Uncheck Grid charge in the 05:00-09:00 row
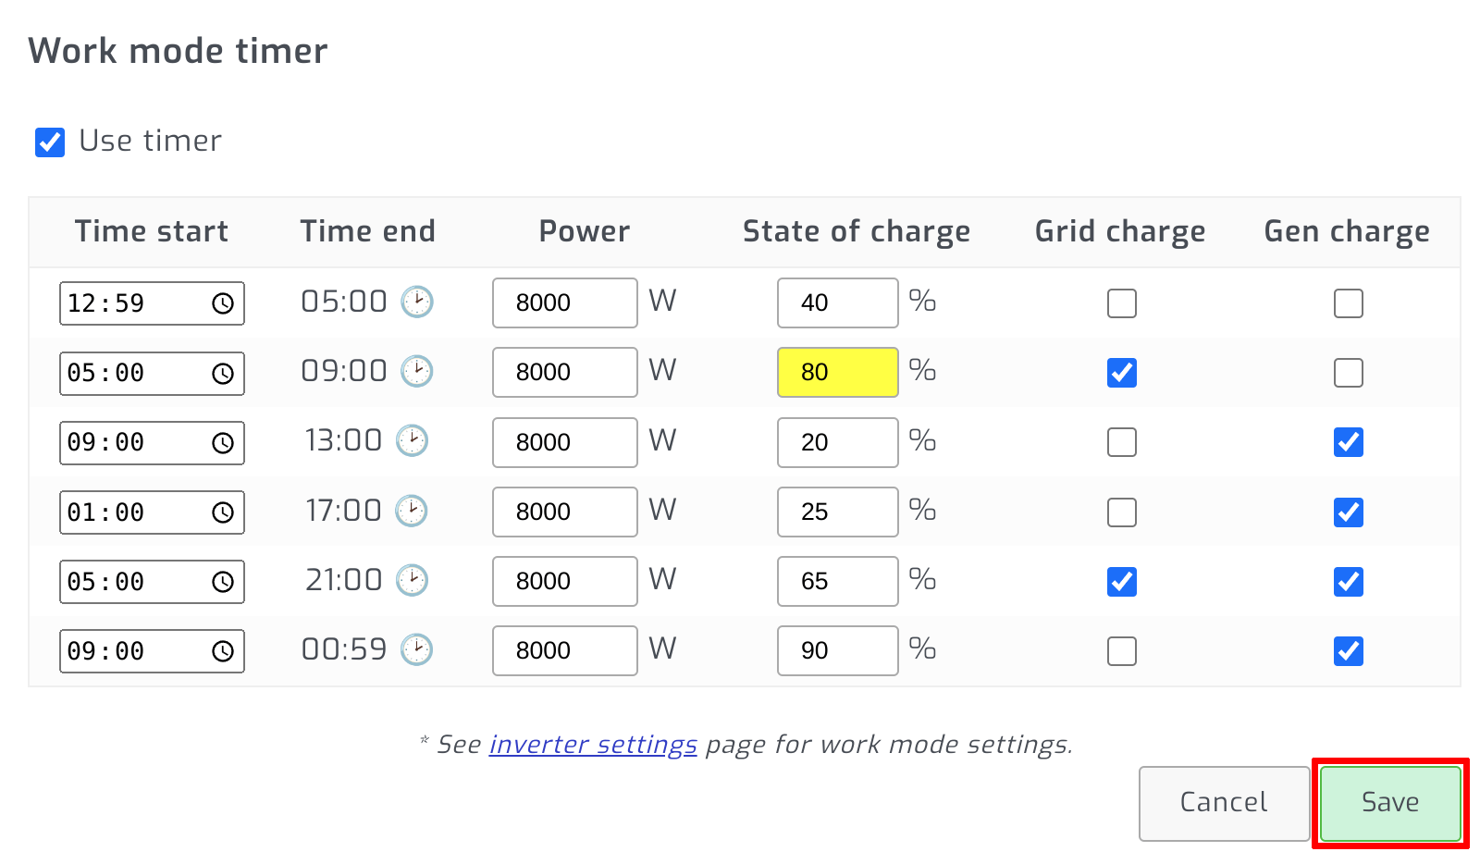Viewport: 1480px width, 864px height. [1121, 373]
